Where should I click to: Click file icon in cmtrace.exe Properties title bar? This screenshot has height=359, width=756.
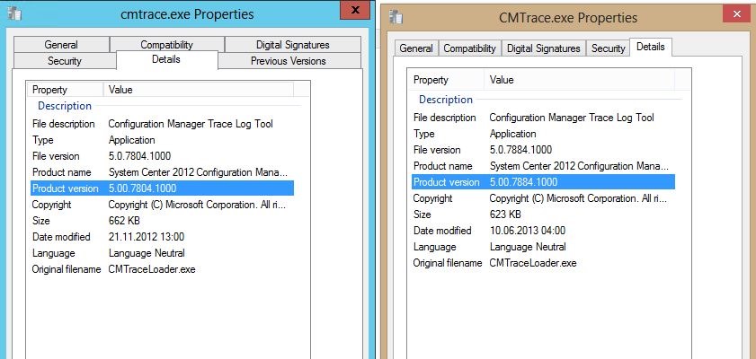[15, 13]
